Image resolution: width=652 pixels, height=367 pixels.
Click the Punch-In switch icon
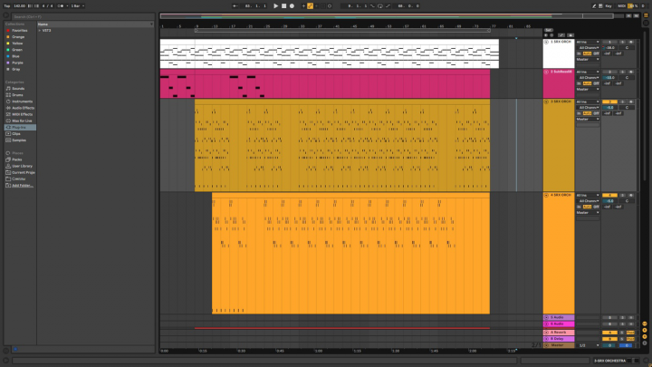pyautogui.click(x=372, y=5)
